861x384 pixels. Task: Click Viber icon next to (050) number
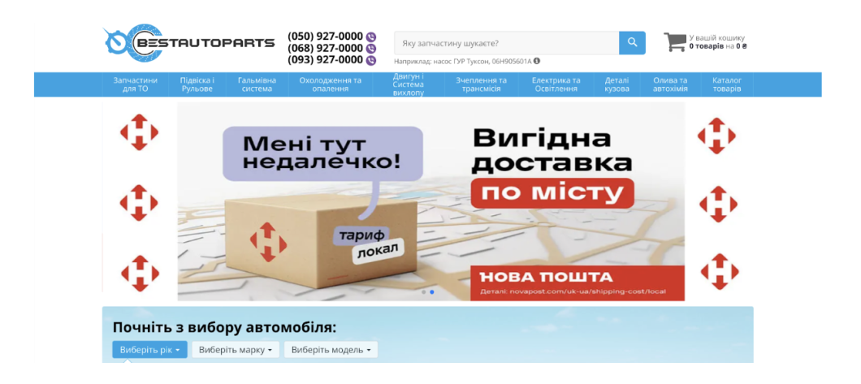371,37
